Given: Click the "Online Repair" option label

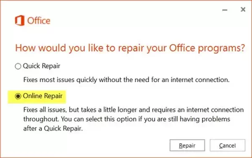Looking at the screenshot, I should point(42,96).
